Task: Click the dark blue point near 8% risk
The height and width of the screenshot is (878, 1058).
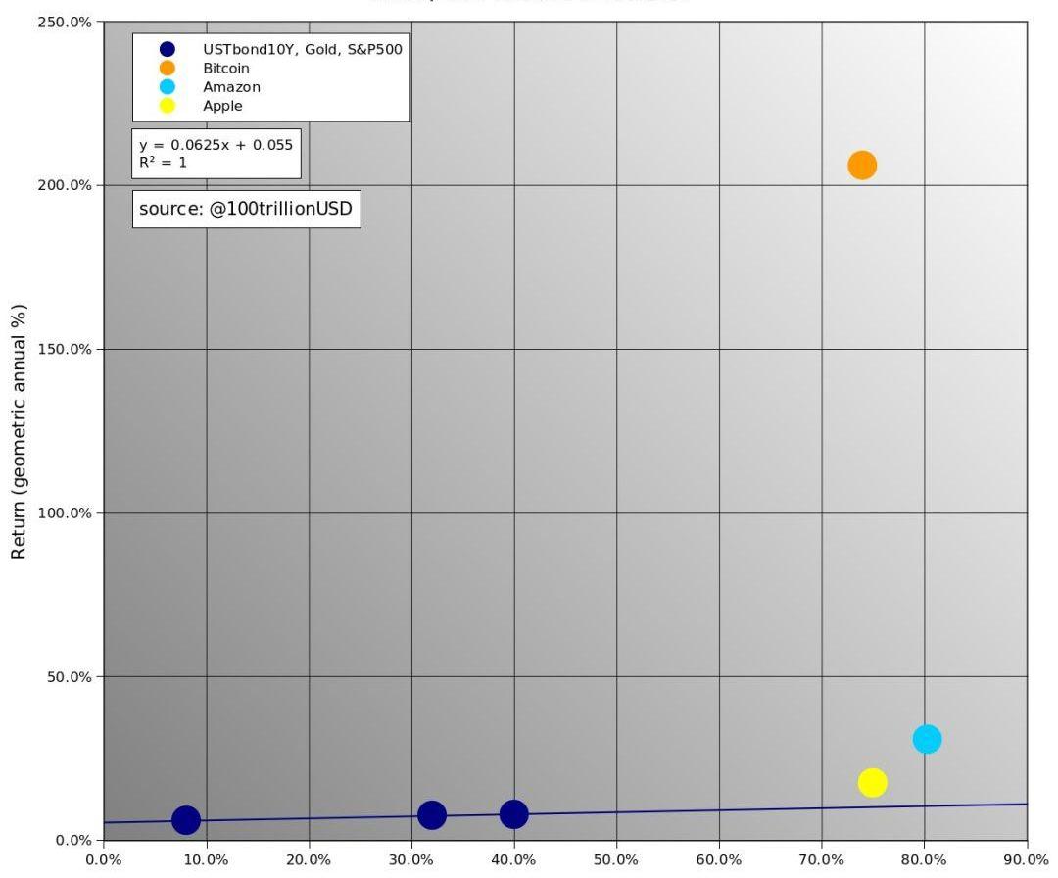Action: pyautogui.click(x=186, y=820)
